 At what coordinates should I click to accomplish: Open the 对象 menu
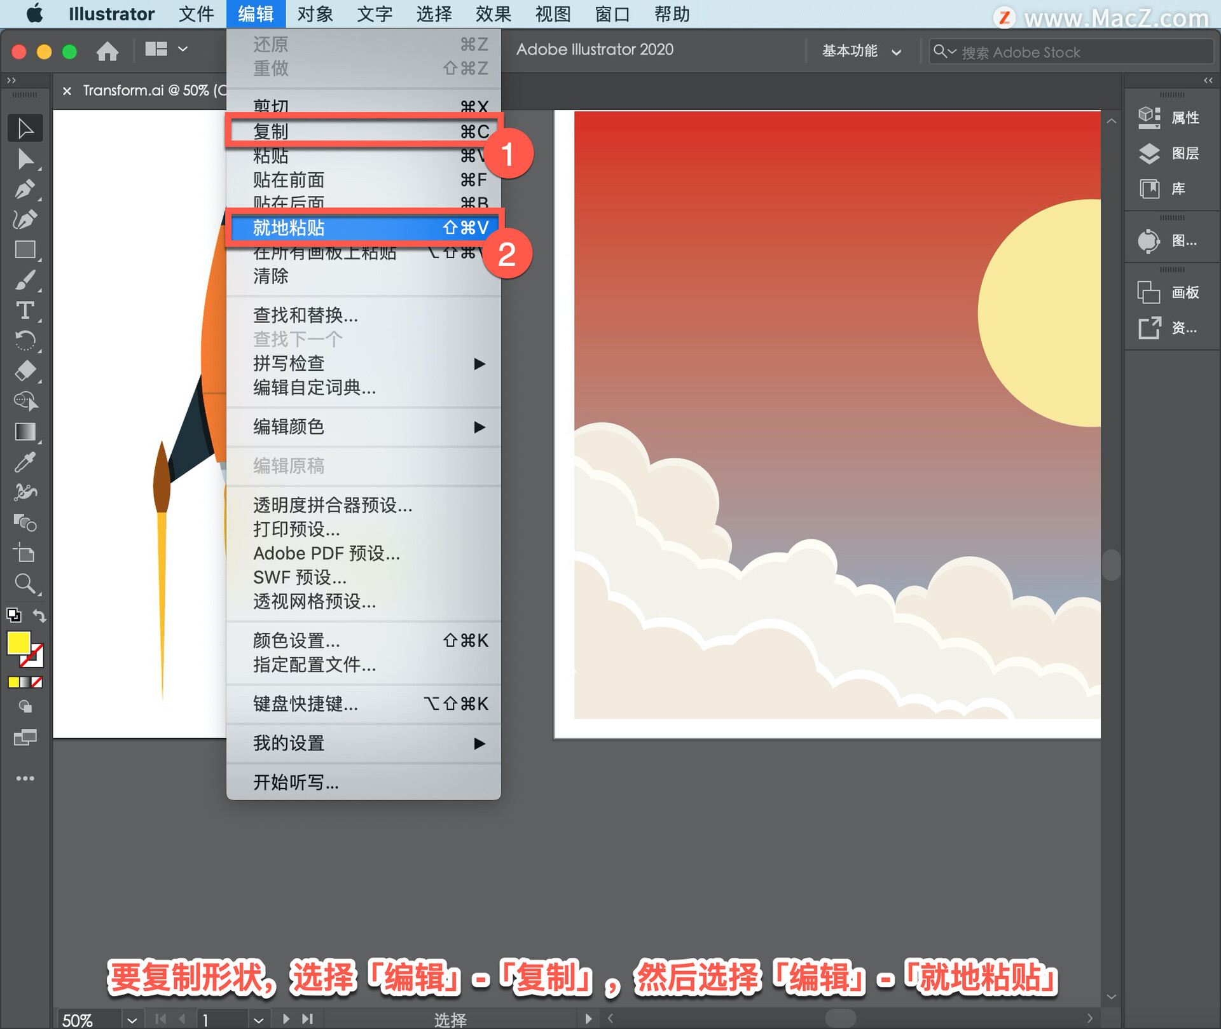point(315,14)
